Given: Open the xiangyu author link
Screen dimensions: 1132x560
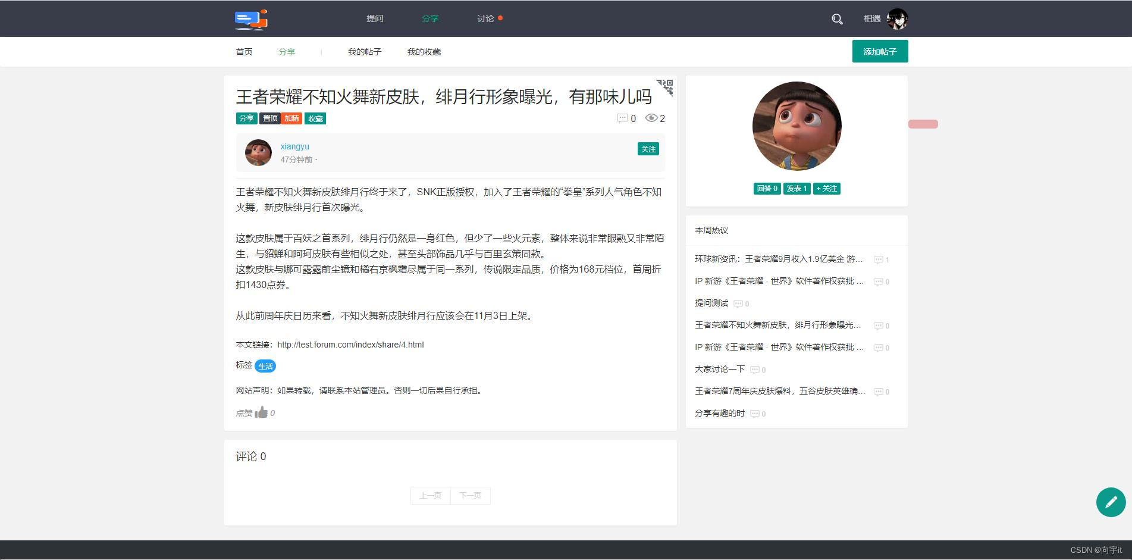Looking at the screenshot, I should (294, 146).
